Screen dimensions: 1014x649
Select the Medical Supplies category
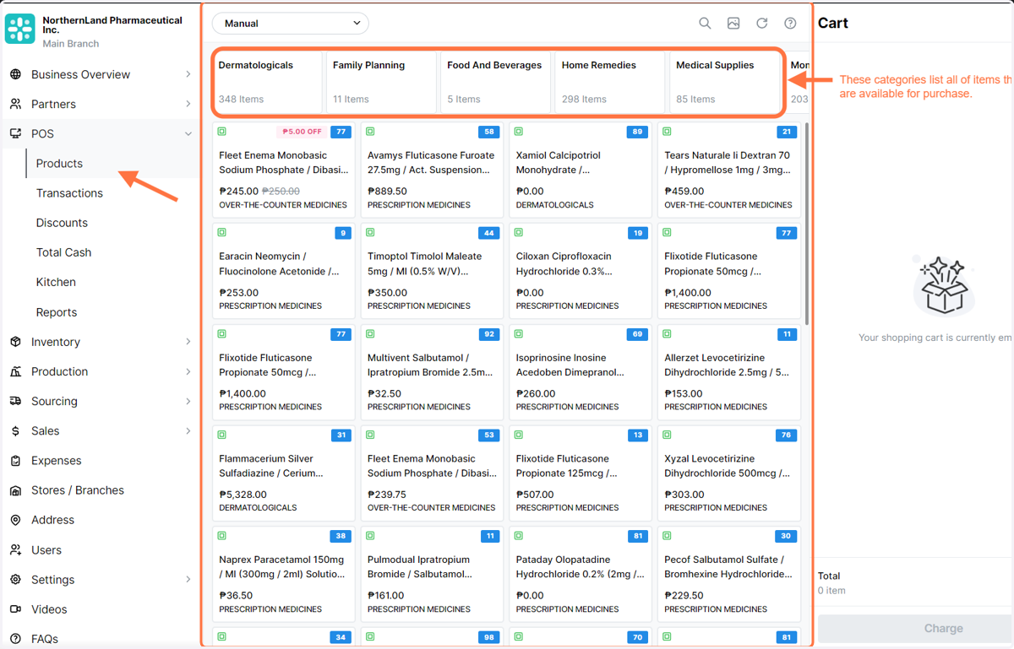[x=724, y=82]
